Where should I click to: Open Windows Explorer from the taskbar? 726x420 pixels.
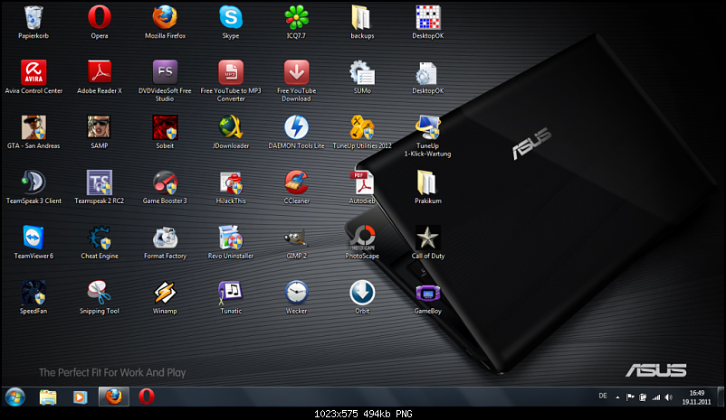(48, 397)
